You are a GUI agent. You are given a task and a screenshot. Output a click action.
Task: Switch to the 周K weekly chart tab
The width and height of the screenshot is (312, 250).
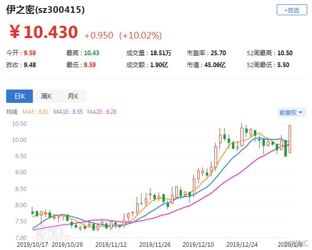tap(46, 96)
